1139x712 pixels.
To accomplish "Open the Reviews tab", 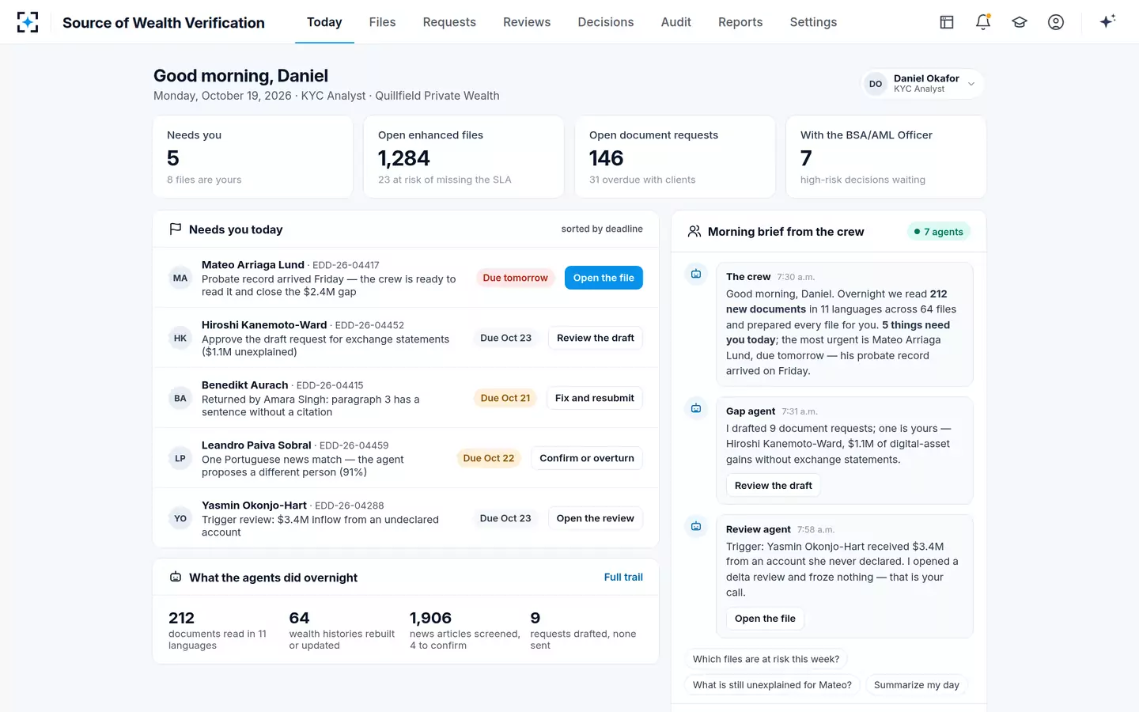I will click(527, 22).
